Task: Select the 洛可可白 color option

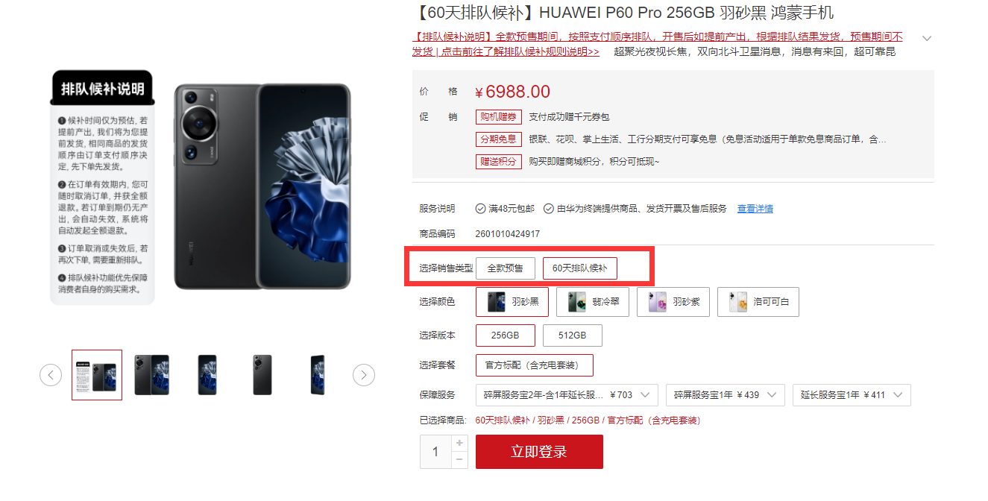Action: [758, 302]
